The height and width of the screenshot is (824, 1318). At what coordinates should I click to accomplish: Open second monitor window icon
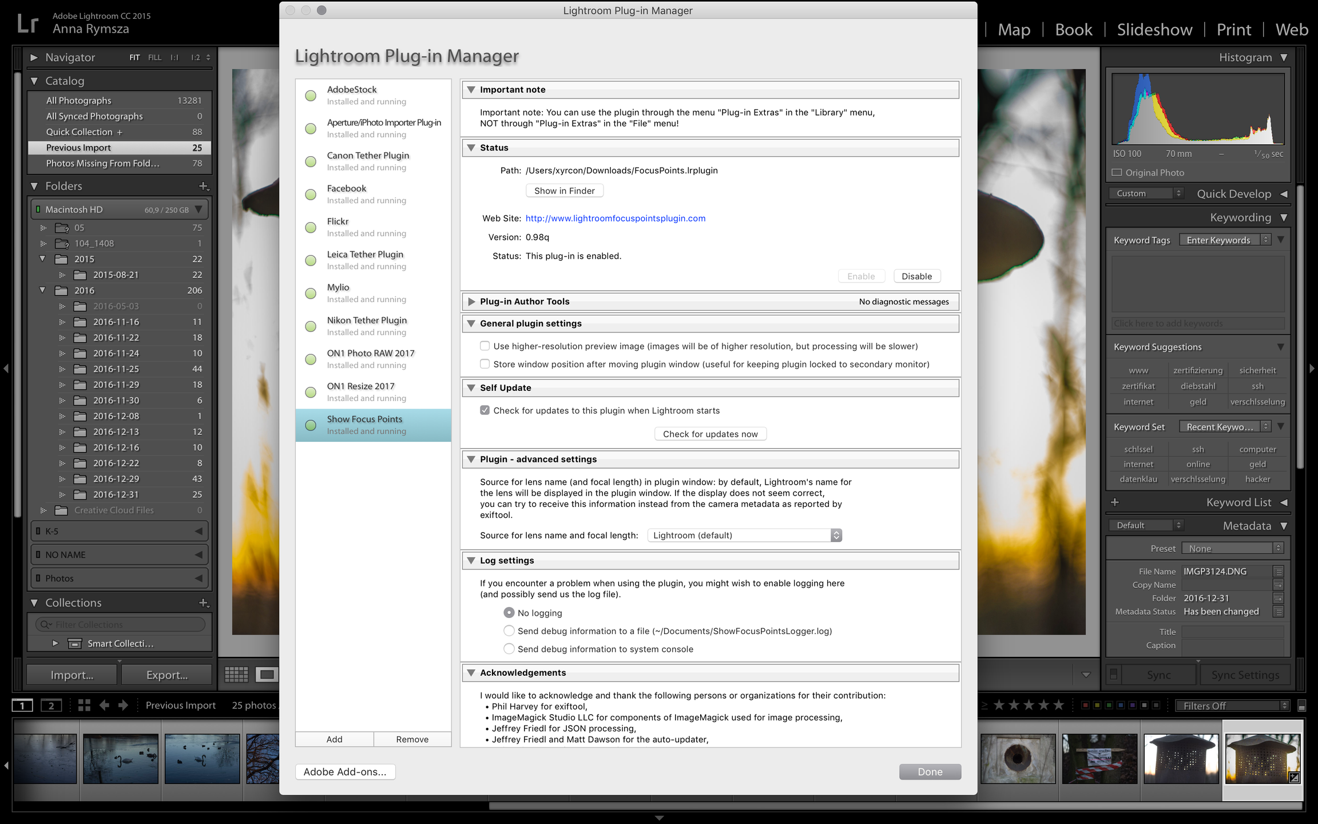51,706
